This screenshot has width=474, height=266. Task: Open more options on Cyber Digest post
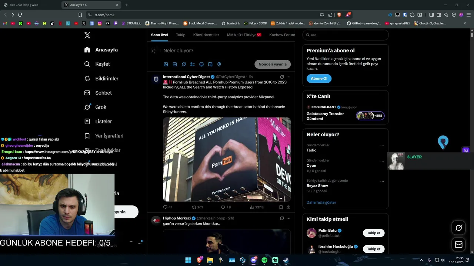tap(288, 77)
